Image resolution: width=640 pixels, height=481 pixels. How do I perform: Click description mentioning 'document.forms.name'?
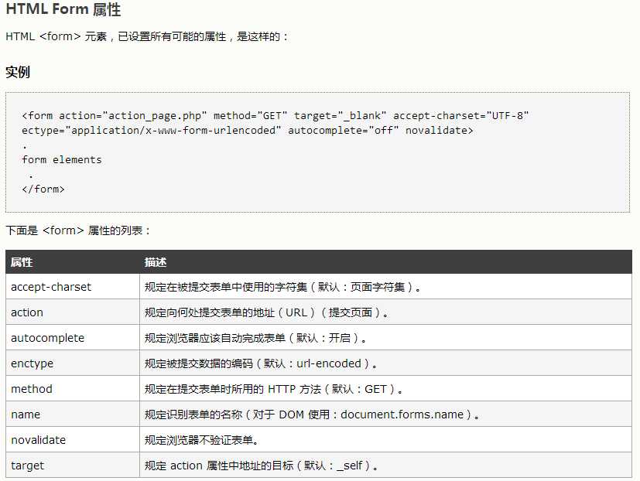[x=385, y=414]
